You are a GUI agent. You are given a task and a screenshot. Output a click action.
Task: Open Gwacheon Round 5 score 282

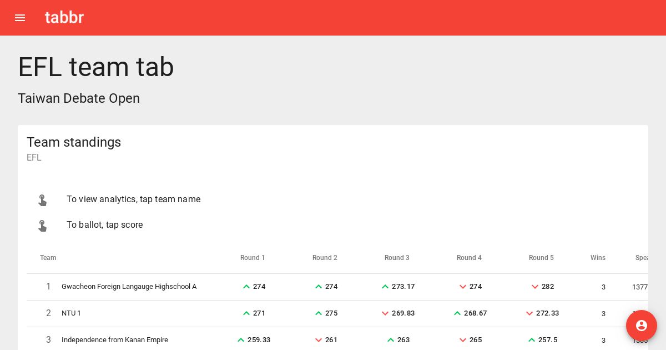pyautogui.click(x=548, y=287)
